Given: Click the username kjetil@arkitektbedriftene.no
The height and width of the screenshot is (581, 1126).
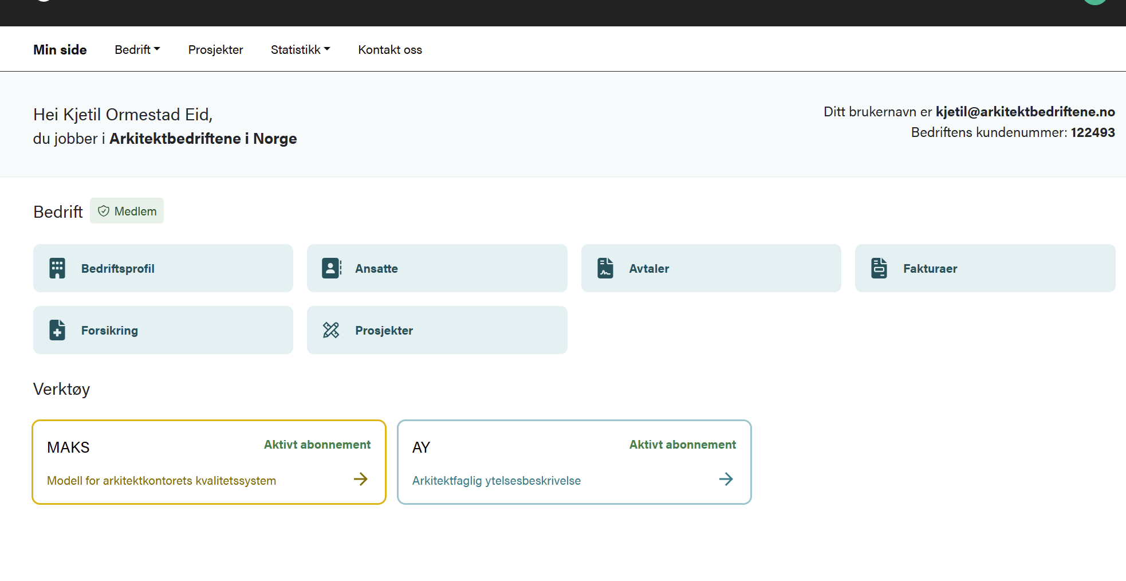Looking at the screenshot, I should [x=1025, y=112].
